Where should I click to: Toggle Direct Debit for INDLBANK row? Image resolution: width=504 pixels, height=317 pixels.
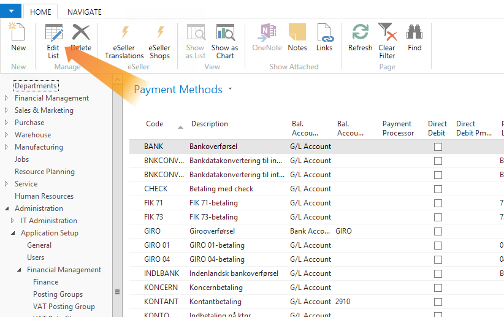438,273
